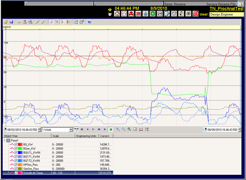Open the Help icon on the toolbar
Viewport: 246px width, 180px height.
click(x=89, y=22)
